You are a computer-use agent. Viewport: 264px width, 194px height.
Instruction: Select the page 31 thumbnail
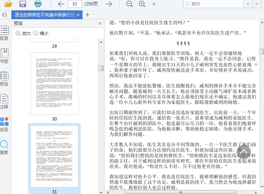click(54, 156)
